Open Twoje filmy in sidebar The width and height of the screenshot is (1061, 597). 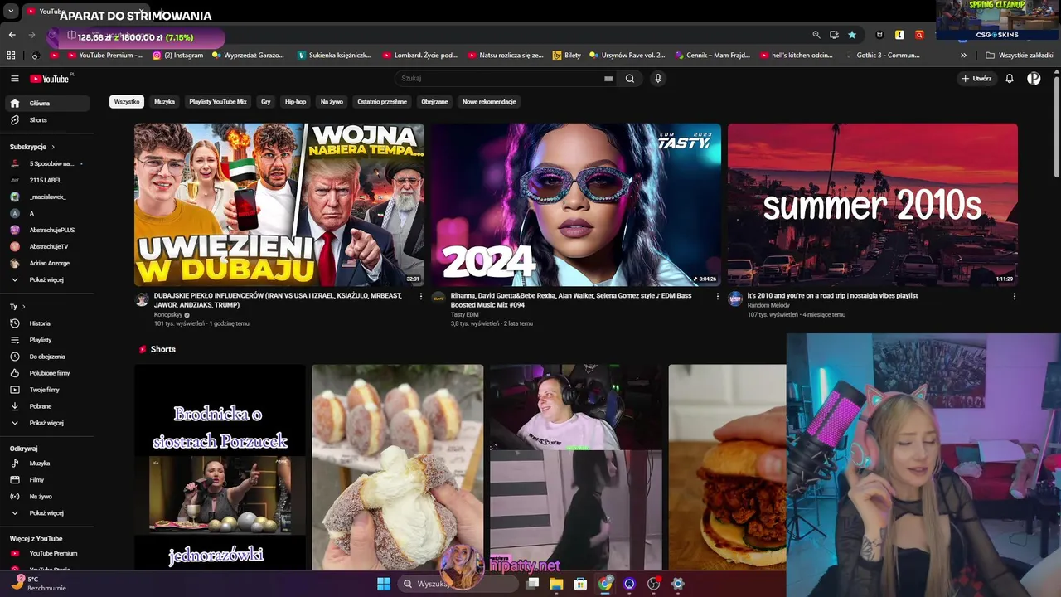[46, 390]
